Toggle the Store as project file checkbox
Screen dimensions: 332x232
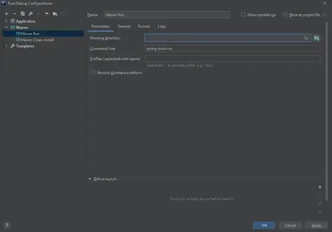285,15
